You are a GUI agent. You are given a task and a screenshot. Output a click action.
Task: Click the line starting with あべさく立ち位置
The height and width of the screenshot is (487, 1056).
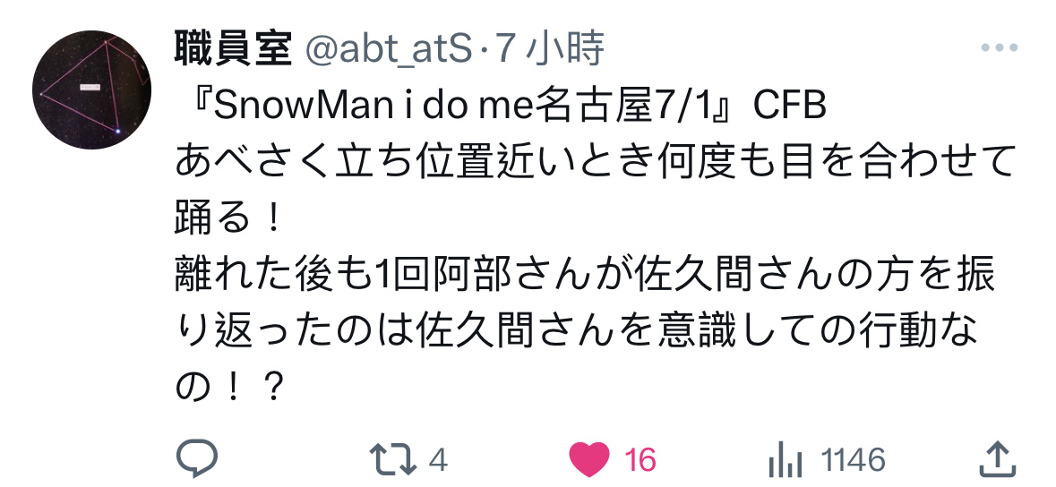pos(596,162)
